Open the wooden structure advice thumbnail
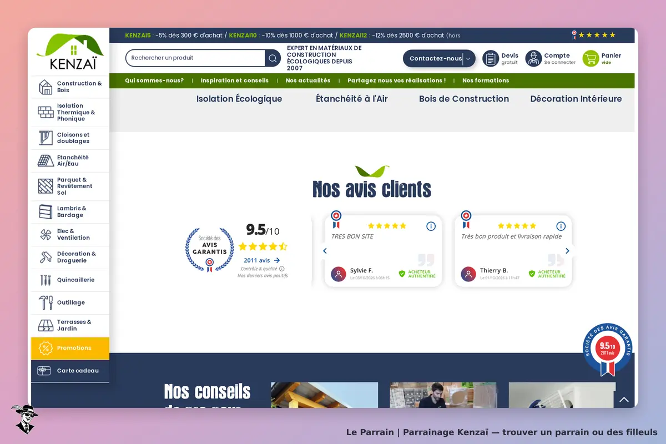The height and width of the screenshot is (444, 666). click(x=324, y=395)
